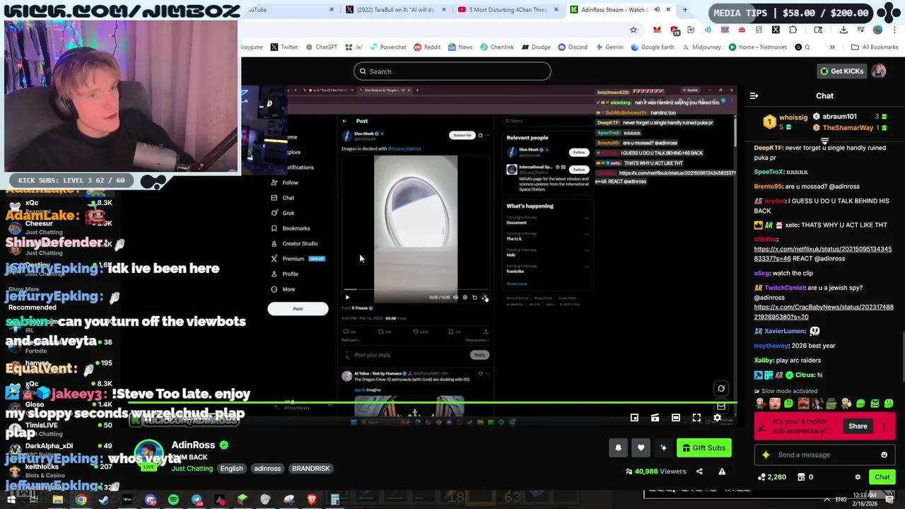Open the Chainlink bookmark
The width and height of the screenshot is (905, 509).
496,47
